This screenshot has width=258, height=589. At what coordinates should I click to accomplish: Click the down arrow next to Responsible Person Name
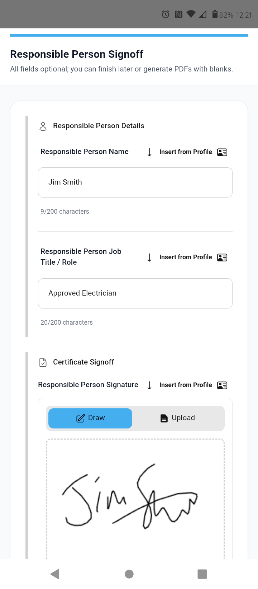coord(149,152)
